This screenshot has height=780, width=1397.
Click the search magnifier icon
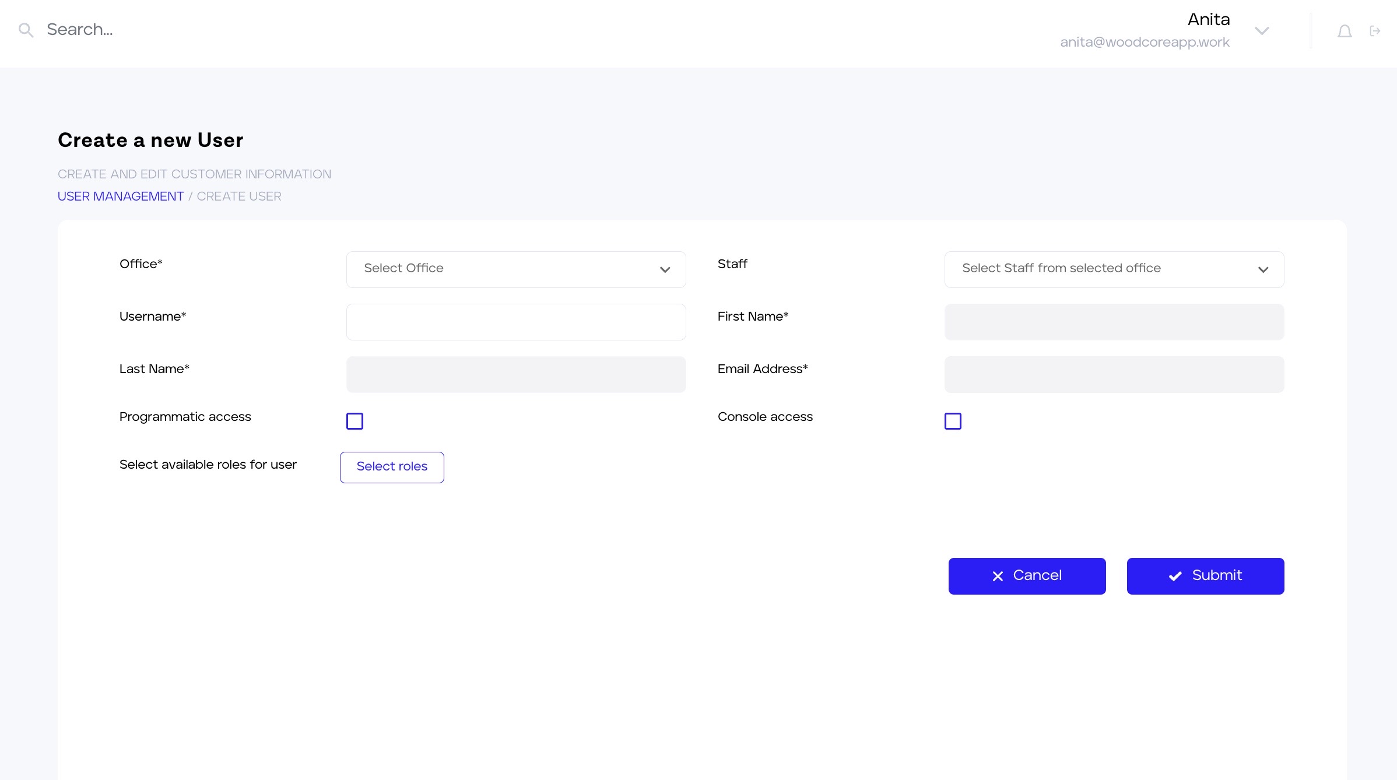26,30
